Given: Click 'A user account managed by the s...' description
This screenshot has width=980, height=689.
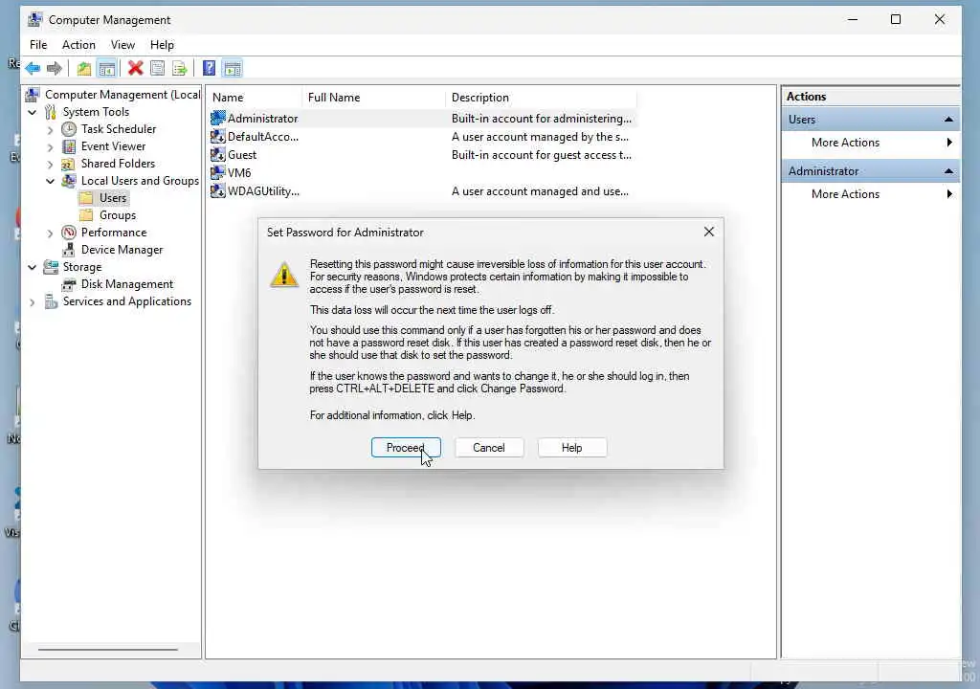Looking at the screenshot, I should coord(540,136).
